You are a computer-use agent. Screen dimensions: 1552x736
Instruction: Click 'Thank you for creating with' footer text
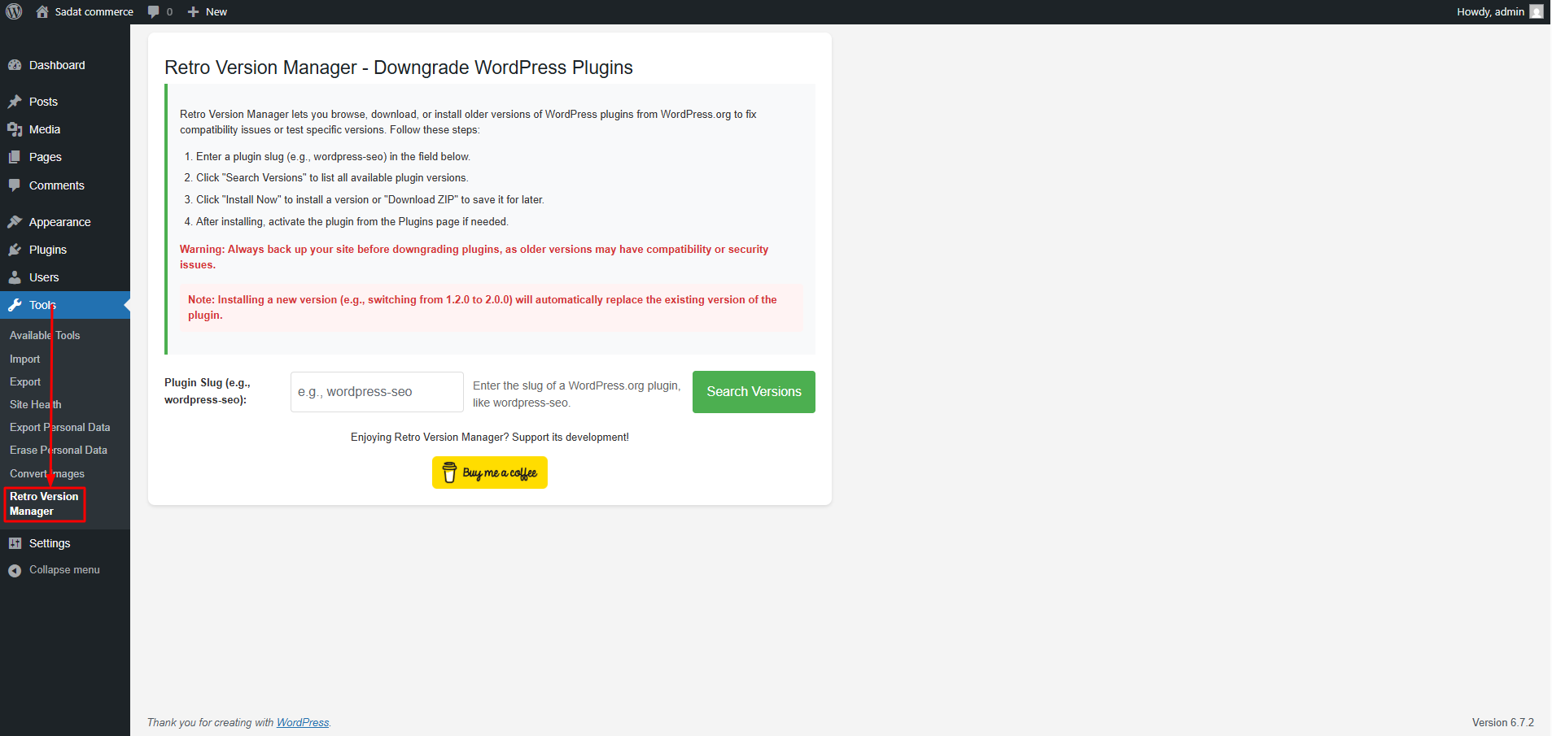point(210,722)
